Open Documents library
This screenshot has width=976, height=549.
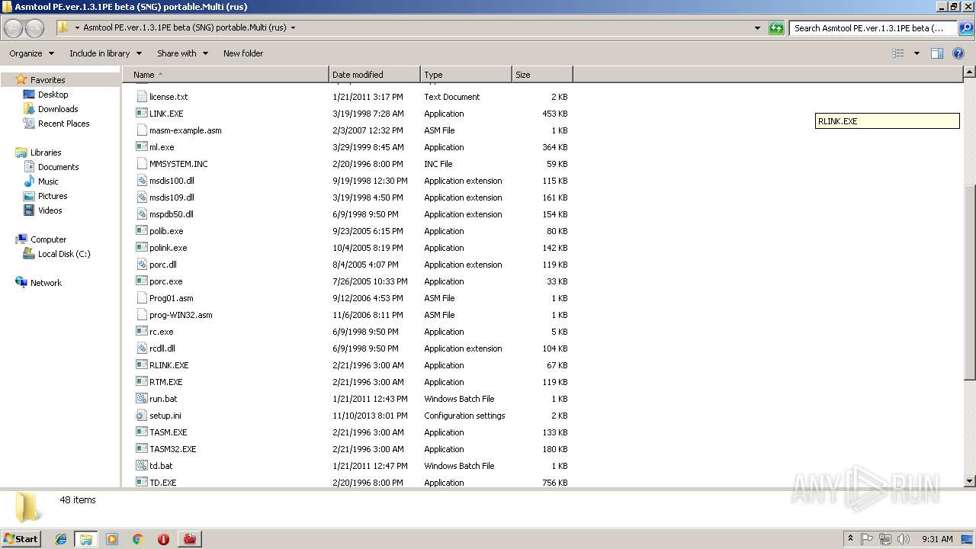pos(58,167)
